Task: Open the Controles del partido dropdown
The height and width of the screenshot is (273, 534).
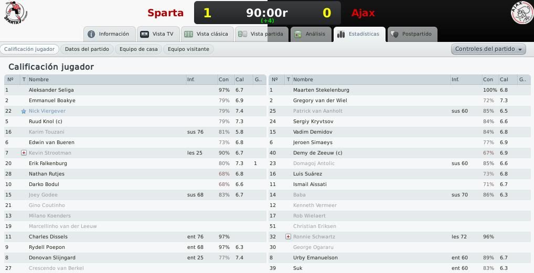Action: click(x=488, y=49)
